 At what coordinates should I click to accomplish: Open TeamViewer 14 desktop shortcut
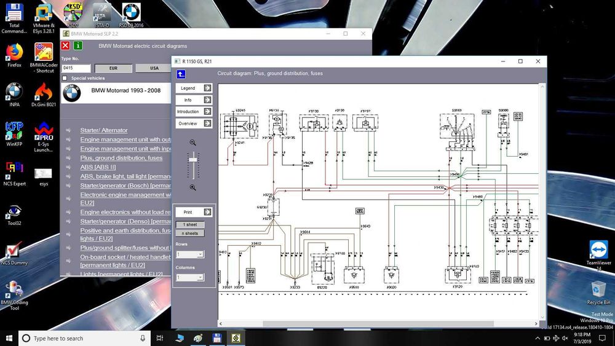[598, 255]
